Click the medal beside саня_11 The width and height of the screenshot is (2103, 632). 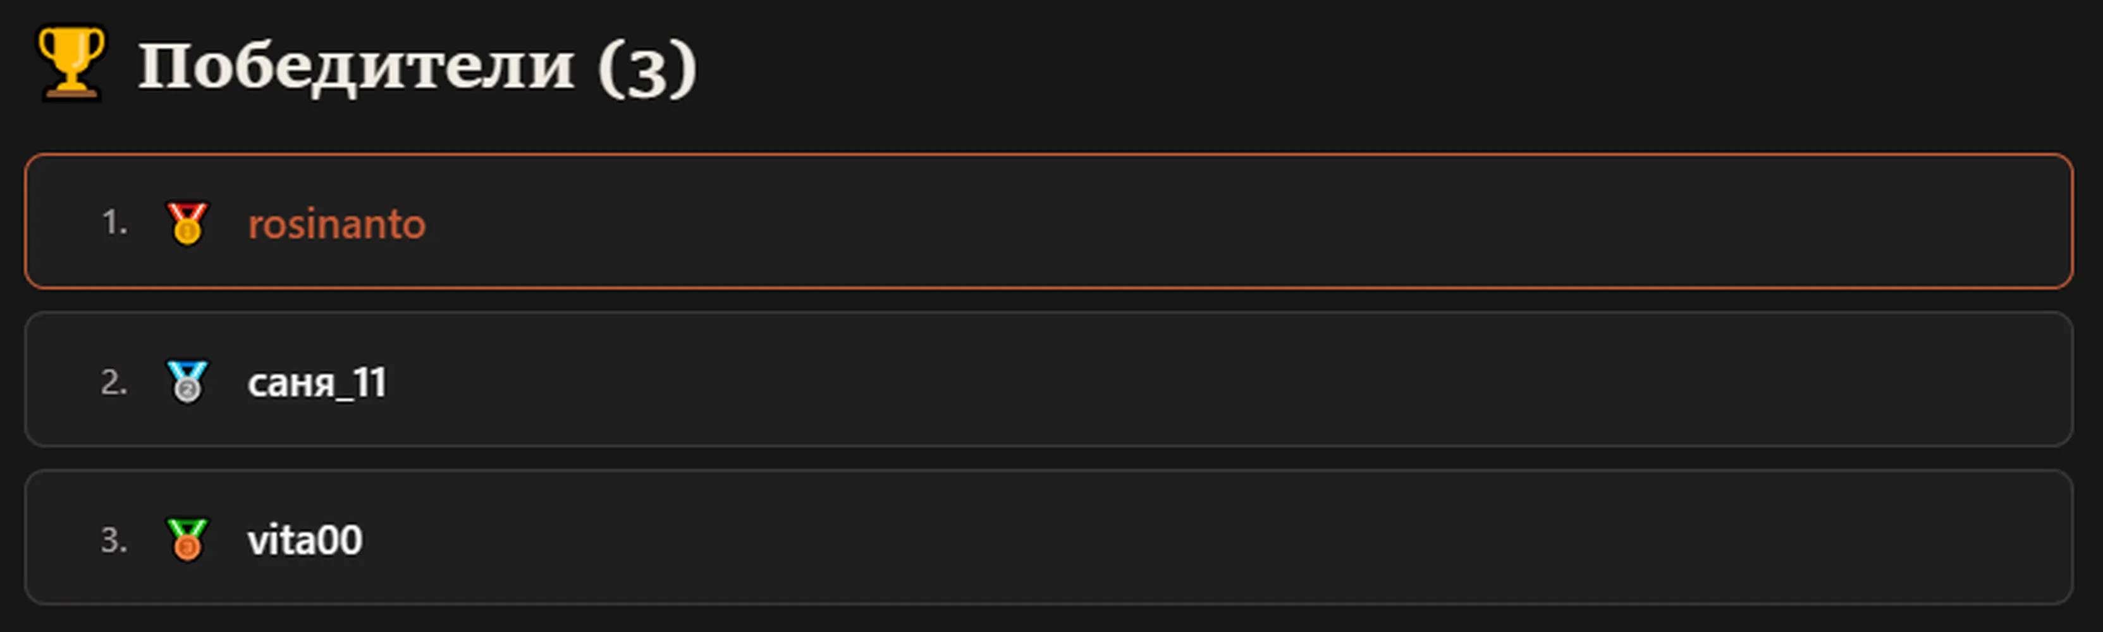(x=187, y=381)
